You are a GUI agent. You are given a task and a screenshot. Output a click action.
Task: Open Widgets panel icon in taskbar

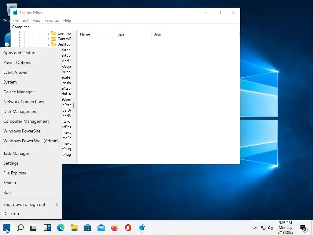(x=47, y=228)
